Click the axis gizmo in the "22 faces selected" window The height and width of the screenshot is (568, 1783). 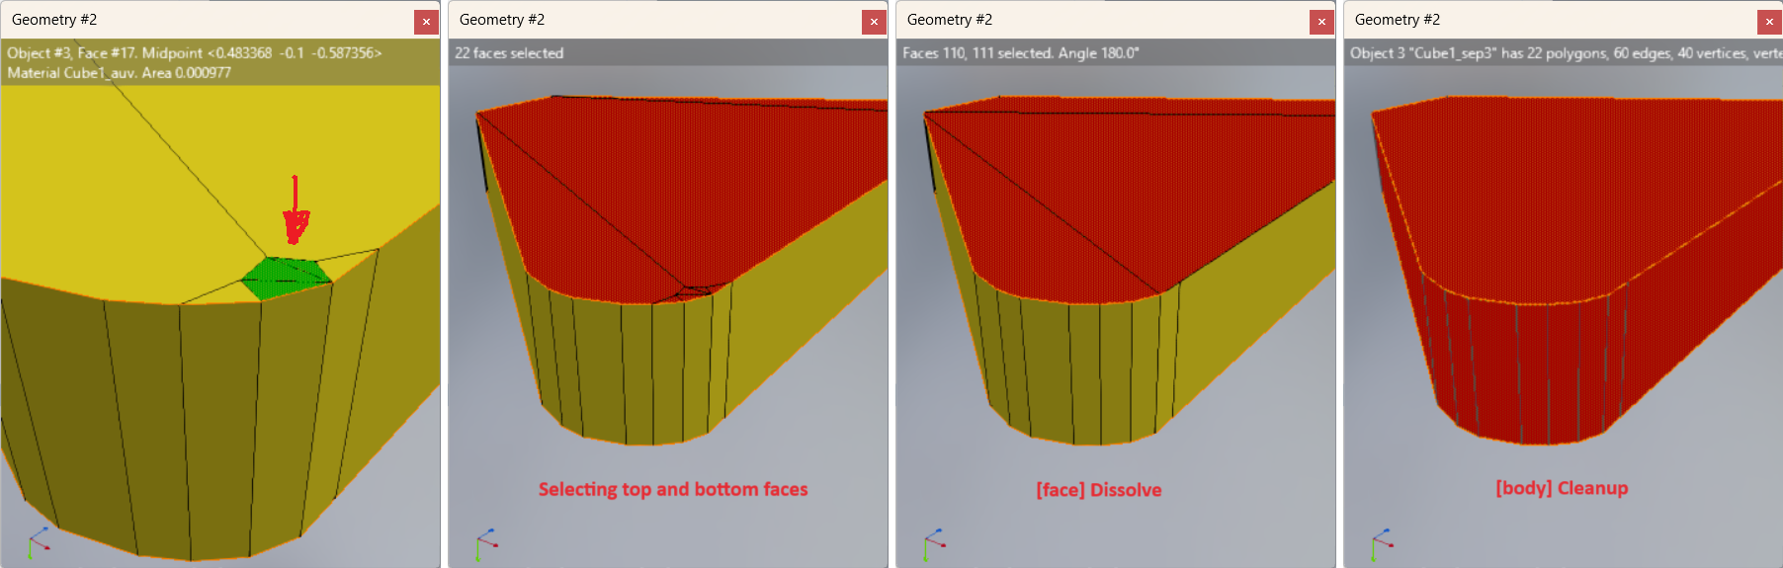(486, 542)
